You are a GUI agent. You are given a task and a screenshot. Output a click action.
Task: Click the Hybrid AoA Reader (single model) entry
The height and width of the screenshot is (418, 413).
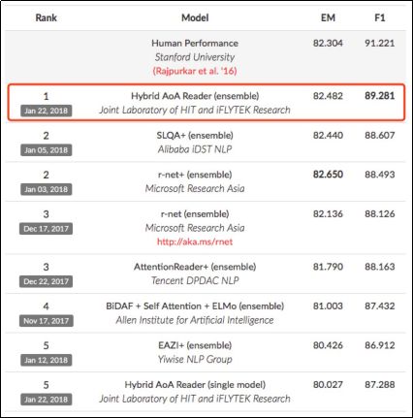tap(195, 385)
